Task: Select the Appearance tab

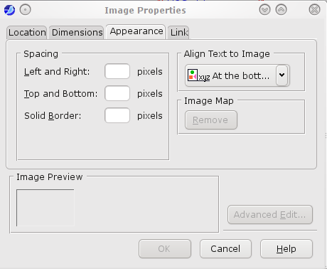Action: pos(136,31)
